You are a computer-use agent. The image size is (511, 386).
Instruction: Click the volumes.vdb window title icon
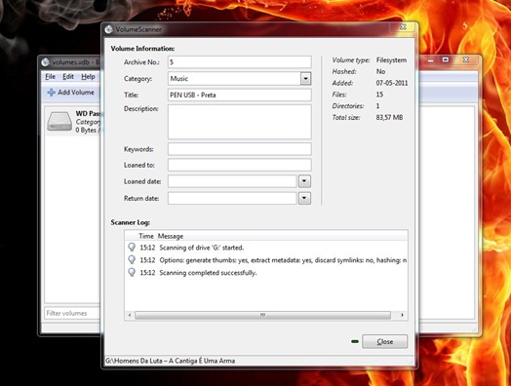45,61
